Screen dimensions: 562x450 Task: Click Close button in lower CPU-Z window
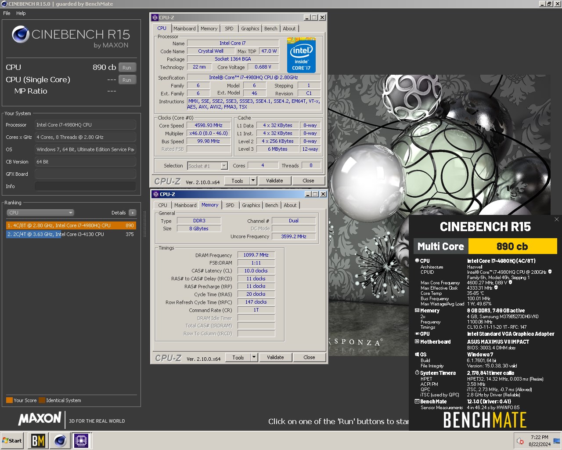tap(309, 357)
